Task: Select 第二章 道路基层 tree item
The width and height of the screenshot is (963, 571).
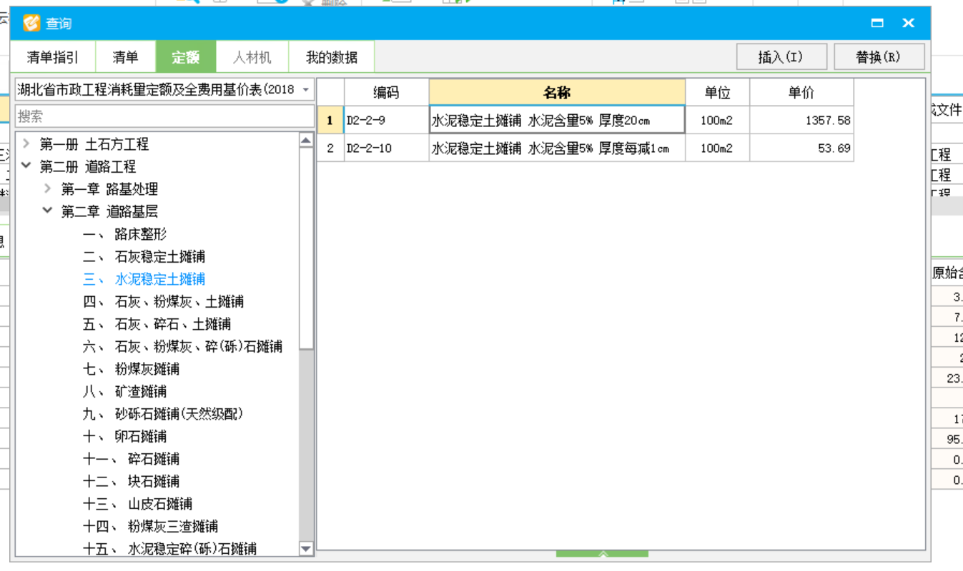Action: tap(109, 211)
